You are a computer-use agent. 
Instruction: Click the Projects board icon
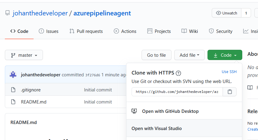coord(150,31)
